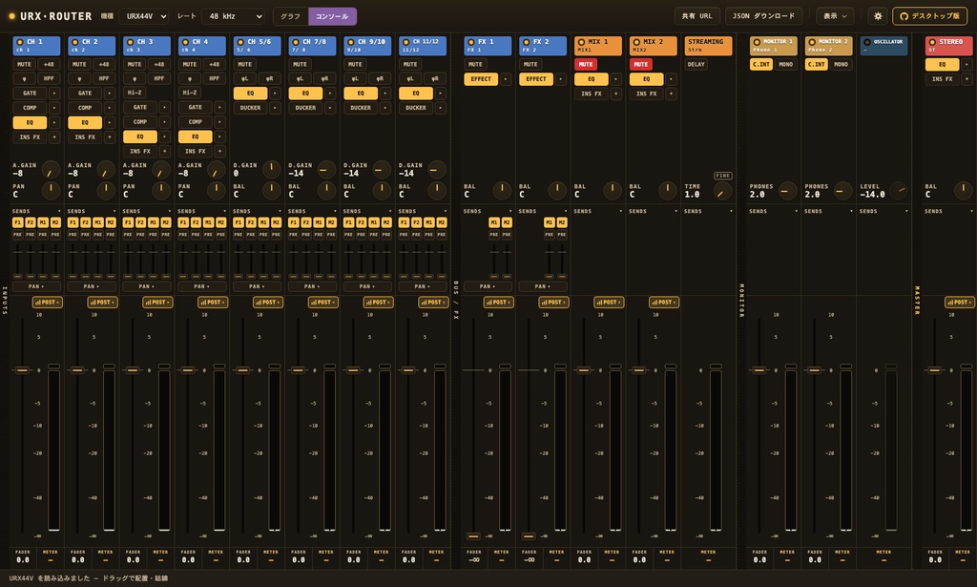This screenshot has height=587, width=977.
Task: Switch to the グラフ tab
Action: (x=290, y=16)
